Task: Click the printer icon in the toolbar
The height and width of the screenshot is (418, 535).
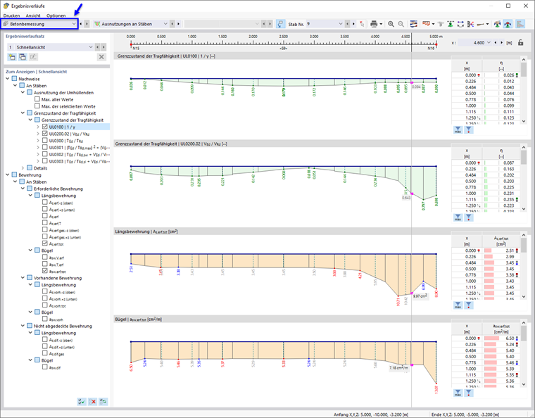Action: [374, 24]
